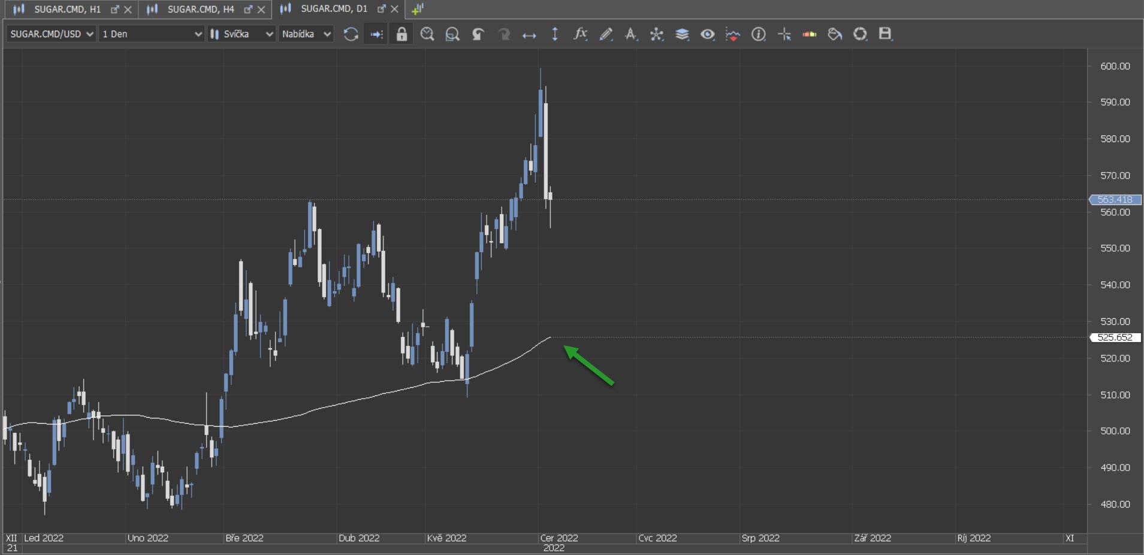Screen dimensions: 1144x555
Task: Undo the last chart action
Action: 478,34
